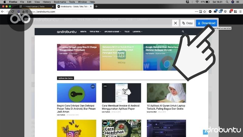The height and width of the screenshot is (137, 243).
Task: Open Enkripsi Dan Dekripsi Pesan Teks article
Action: point(77,109)
